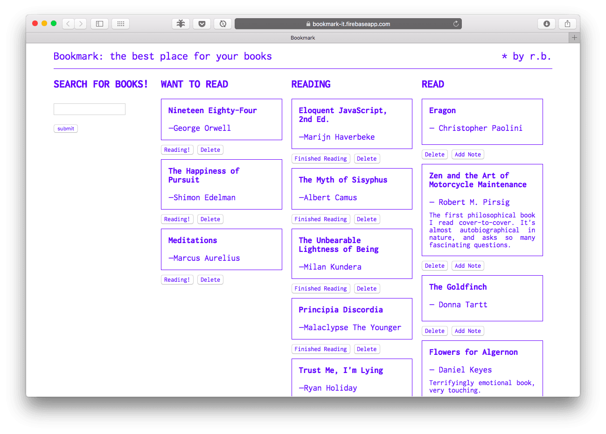Image resolution: width=606 pixels, height=434 pixels.
Task: Click the page title 'Bookmark: the best place for your books'
Action: [162, 56]
